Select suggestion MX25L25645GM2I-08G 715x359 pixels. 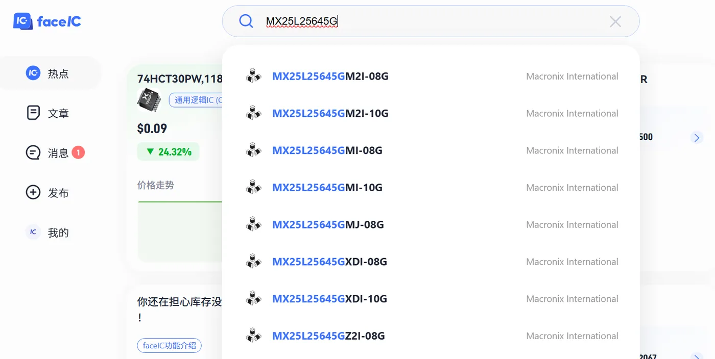click(431, 76)
